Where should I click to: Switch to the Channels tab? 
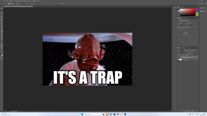point(182,48)
